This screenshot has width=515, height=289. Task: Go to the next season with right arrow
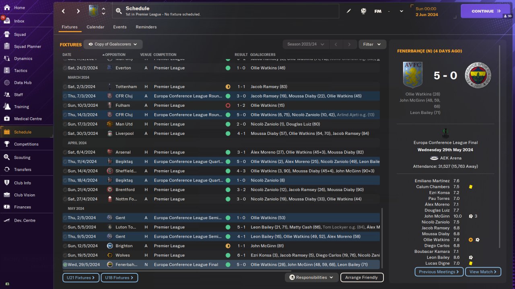(349, 44)
